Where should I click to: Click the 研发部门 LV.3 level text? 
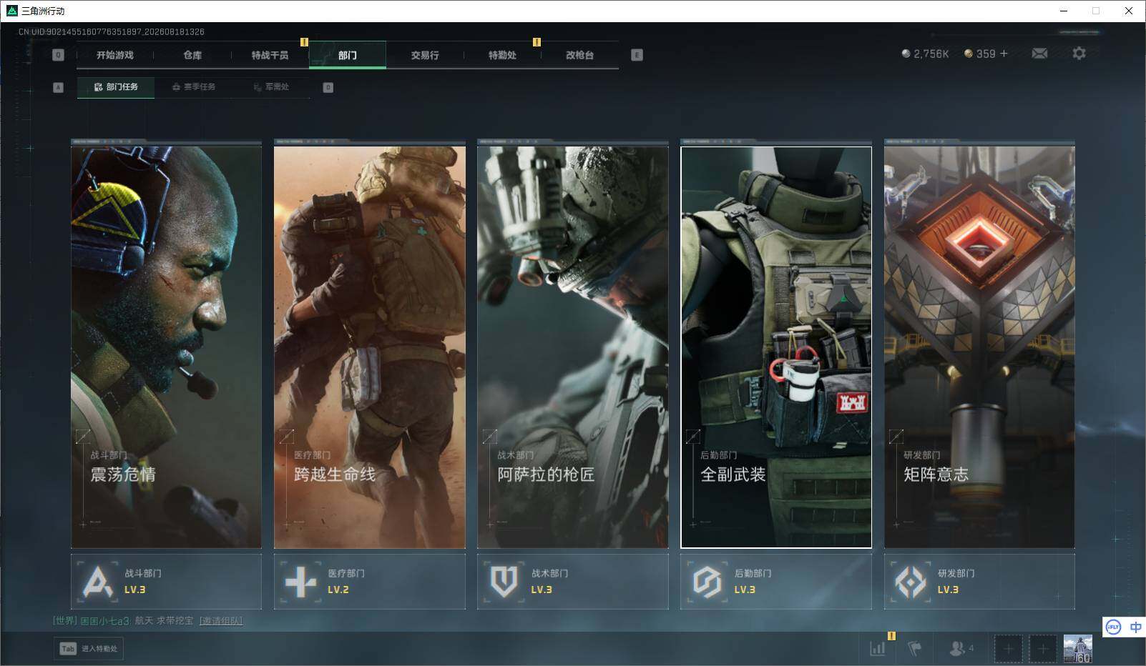pyautogui.click(x=948, y=590)
